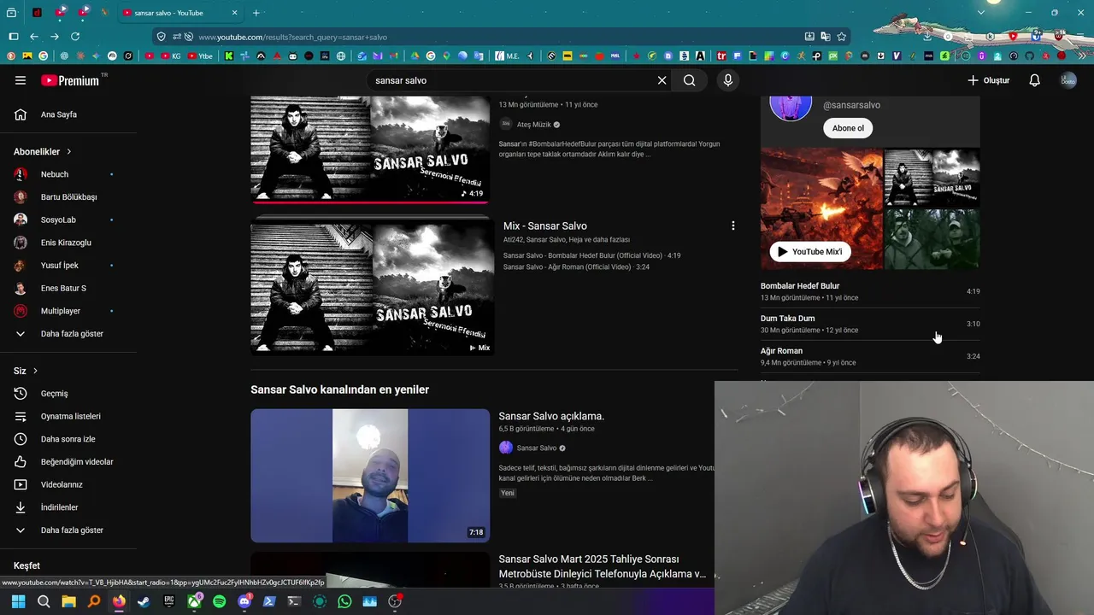
Task: Open the KG bookmark in the bookmarks bar
Action: tap(171, 56)
